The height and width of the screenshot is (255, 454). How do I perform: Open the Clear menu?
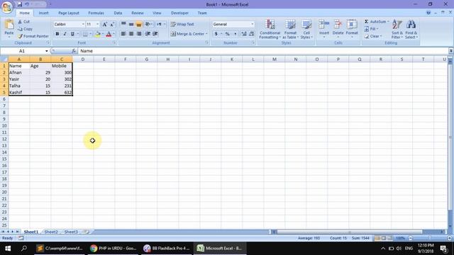[373, 36]
